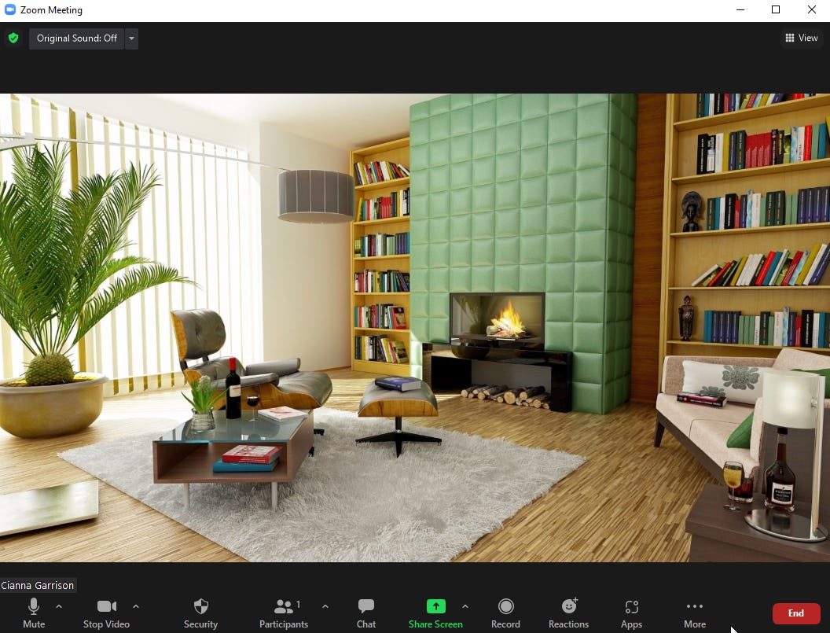Open the Zoom Apps panel
Viewport: 830px width, 633px height.
(631, 613)
